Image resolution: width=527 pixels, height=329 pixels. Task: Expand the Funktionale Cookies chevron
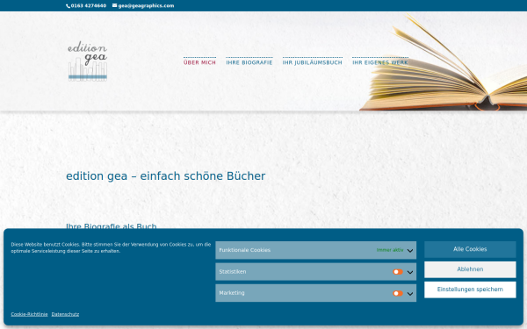pyautogui.click(x=410, y=250)
